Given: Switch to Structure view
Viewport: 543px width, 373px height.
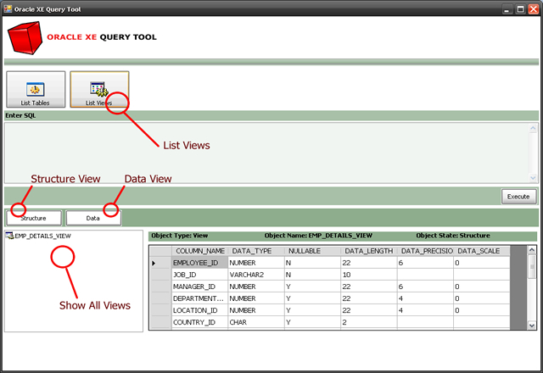Looking at the screenshot, I should click(x=34, y=219).
